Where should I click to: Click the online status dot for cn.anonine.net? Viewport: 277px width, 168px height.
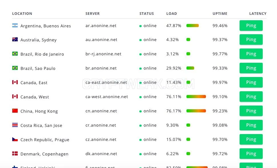click(140, 111)
